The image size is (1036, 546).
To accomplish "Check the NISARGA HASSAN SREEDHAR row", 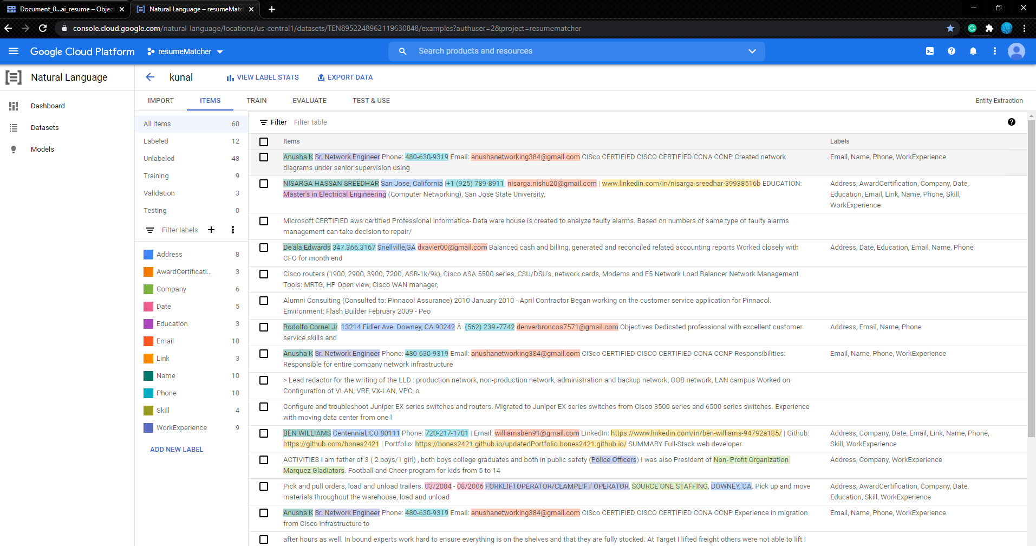I will (264, 184).
